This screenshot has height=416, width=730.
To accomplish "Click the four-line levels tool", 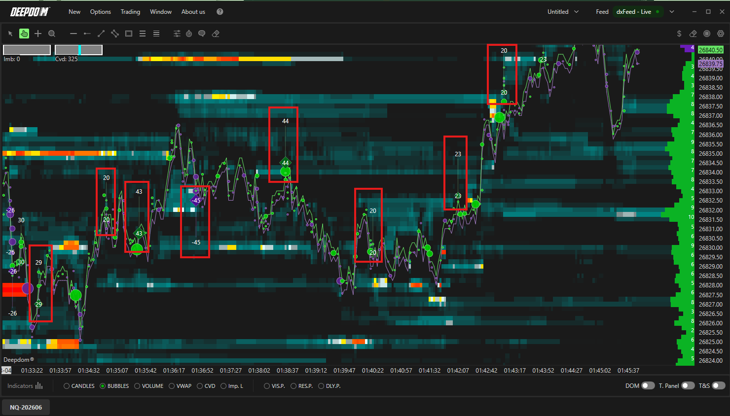I will 156,34.
